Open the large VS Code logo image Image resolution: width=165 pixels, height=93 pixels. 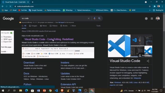point(119,46)
